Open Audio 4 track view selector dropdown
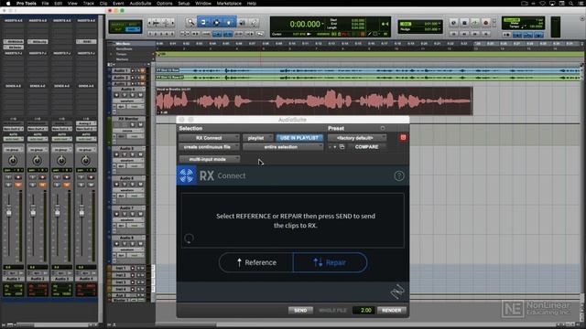This screenshot has width=586, height=329. tap(127, 101)
